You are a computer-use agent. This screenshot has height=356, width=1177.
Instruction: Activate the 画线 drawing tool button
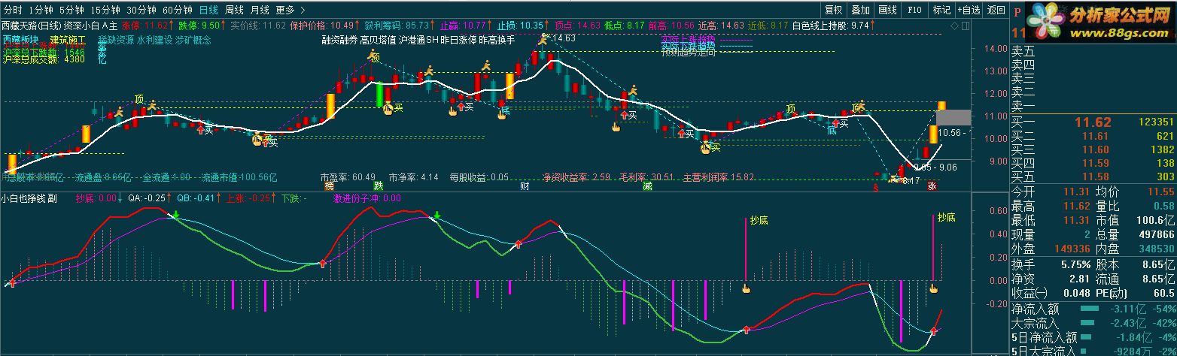[x=888, y=11]
